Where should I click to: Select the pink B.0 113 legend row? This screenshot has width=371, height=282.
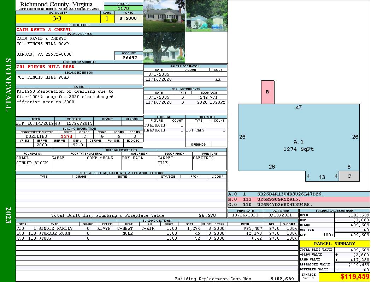299,199
